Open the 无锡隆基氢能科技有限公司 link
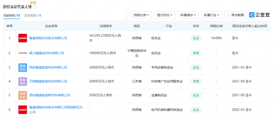This screenshot has width=273, height=118. click(48, 81)
